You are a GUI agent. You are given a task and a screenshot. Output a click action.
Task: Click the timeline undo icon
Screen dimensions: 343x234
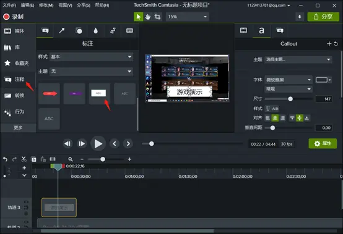tap(5, 159)
